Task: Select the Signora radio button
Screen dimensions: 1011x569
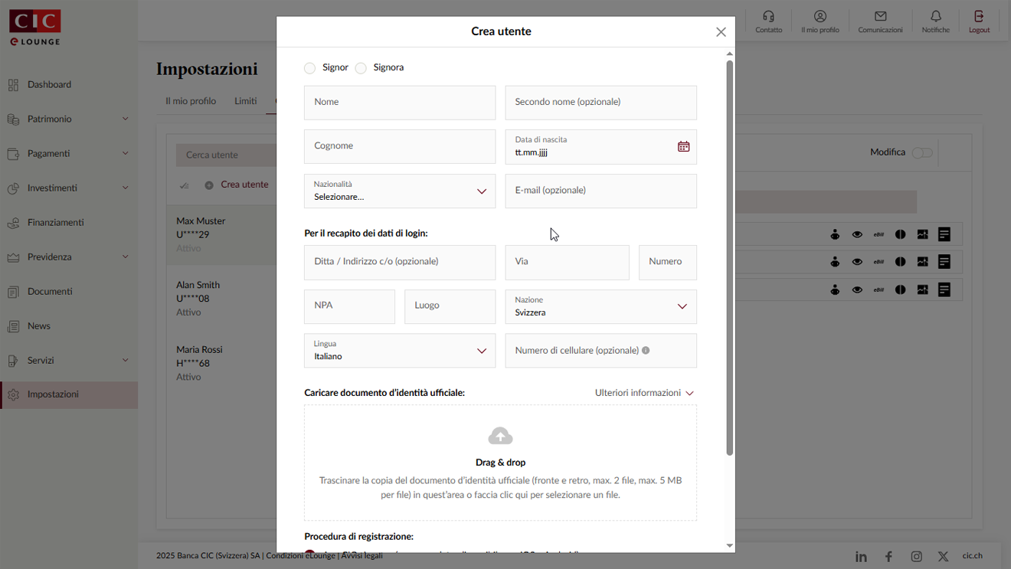Action: click(x=361, y=67)
